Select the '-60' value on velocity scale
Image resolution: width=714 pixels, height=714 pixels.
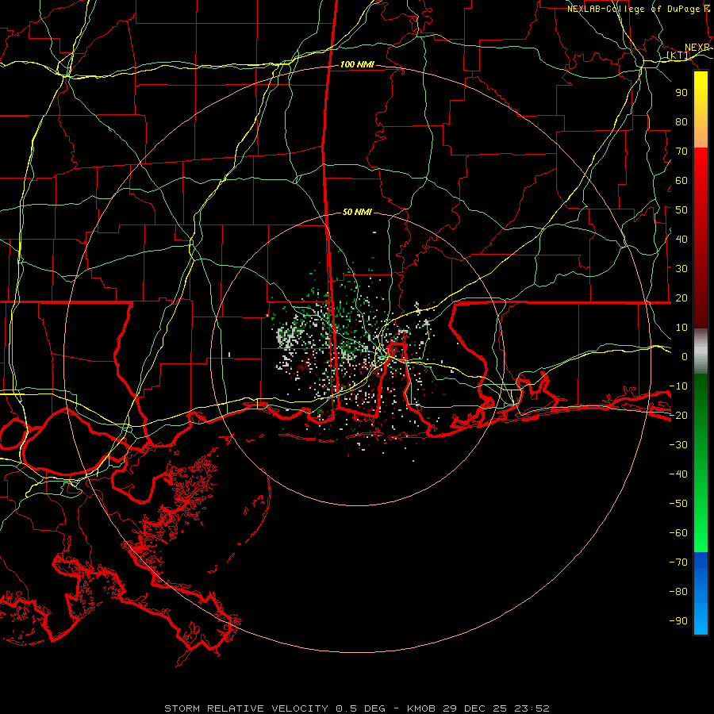click(x=678, y=533)
